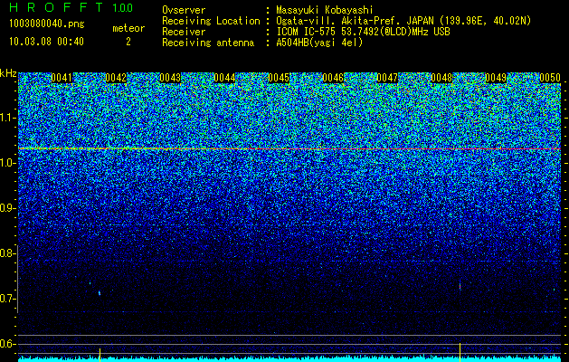Click the Ovserver field label
Screen dimensions: 569x362
(184, 10)
